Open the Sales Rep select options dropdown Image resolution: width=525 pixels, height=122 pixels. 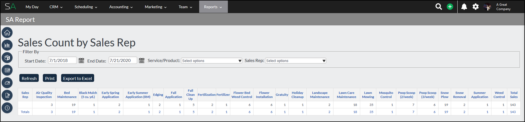click(x=296, y=61)
